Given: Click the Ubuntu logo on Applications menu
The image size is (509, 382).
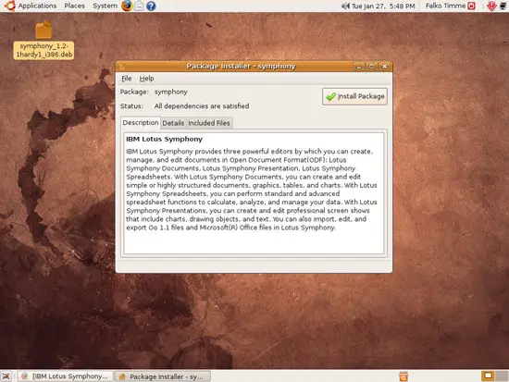Looking at the screenshot, I should click(x=10, y=6).
